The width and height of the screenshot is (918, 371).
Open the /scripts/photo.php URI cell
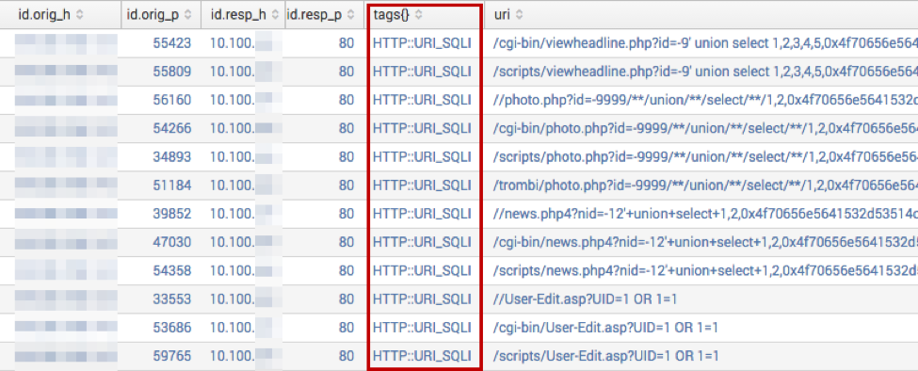[705, 157]
